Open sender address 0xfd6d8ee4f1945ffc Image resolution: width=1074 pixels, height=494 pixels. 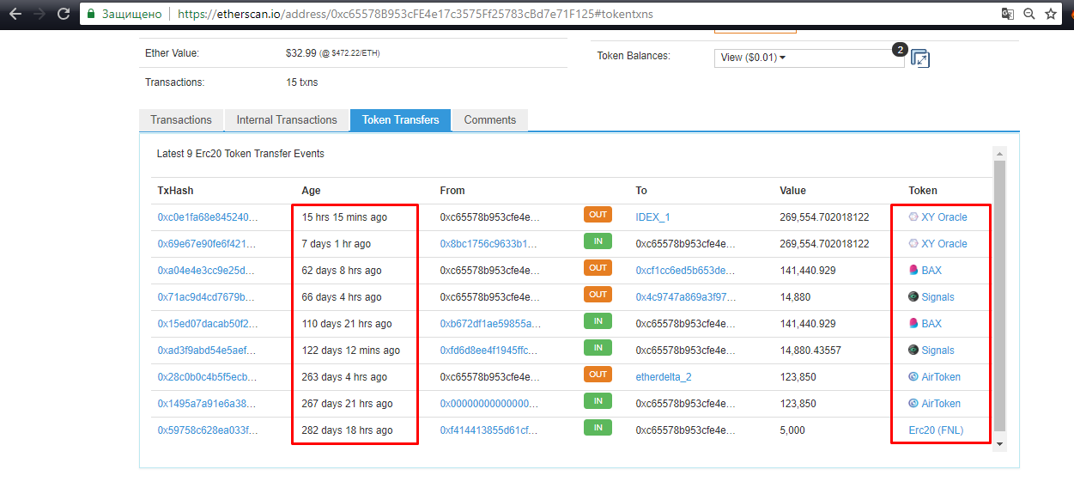tap(488, 351)
